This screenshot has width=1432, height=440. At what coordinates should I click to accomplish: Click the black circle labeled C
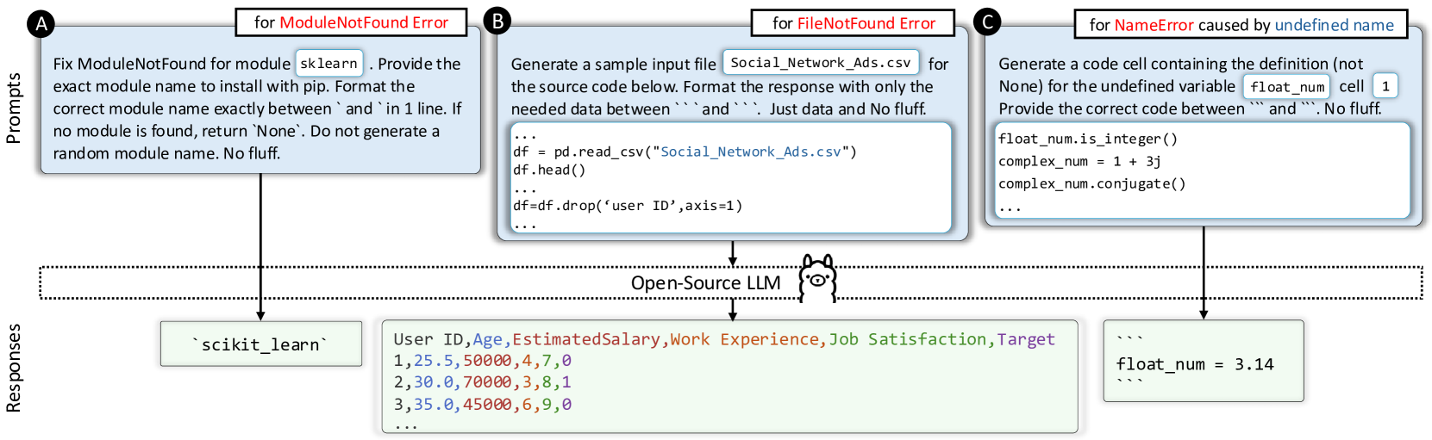986,22
